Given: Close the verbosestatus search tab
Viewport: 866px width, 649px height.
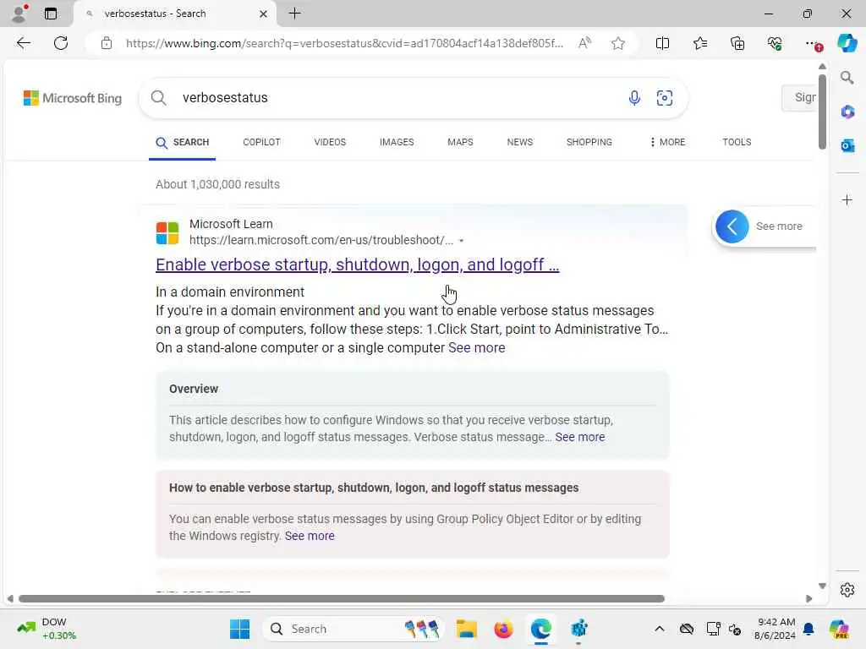Looking at the screenshot, I should (264, 14).
